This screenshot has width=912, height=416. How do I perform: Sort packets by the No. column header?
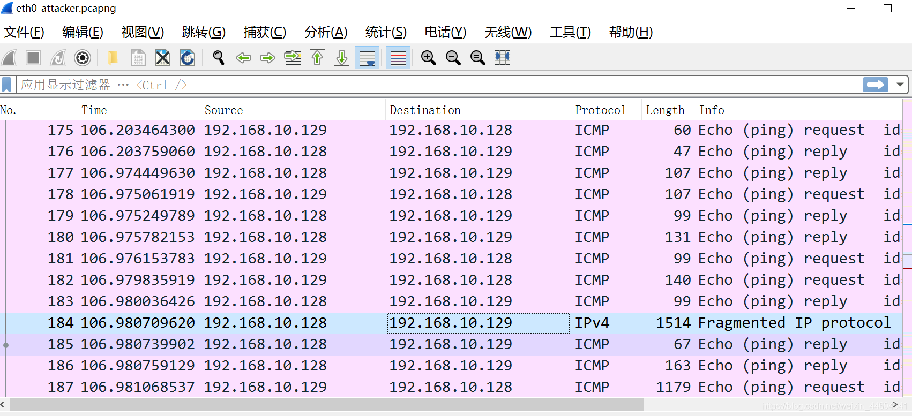[x=39, y=110]
